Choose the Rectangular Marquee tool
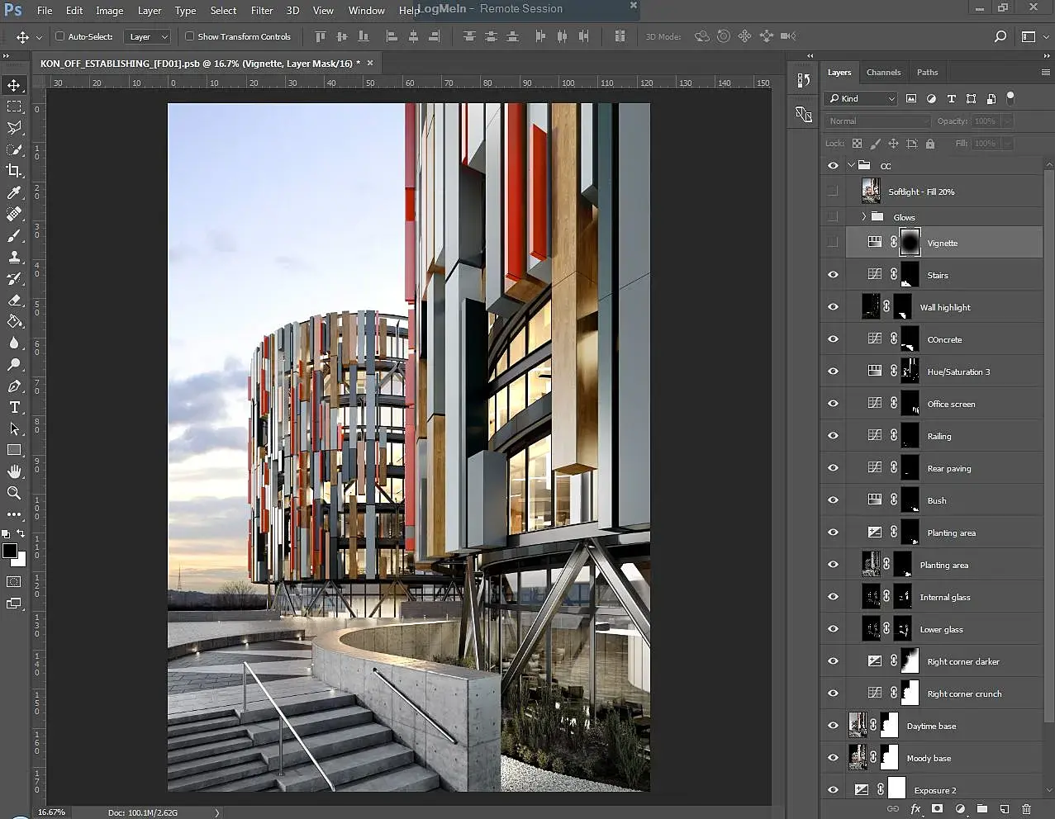This screenshot has height=819, width=1055. [x=14, y=107]
